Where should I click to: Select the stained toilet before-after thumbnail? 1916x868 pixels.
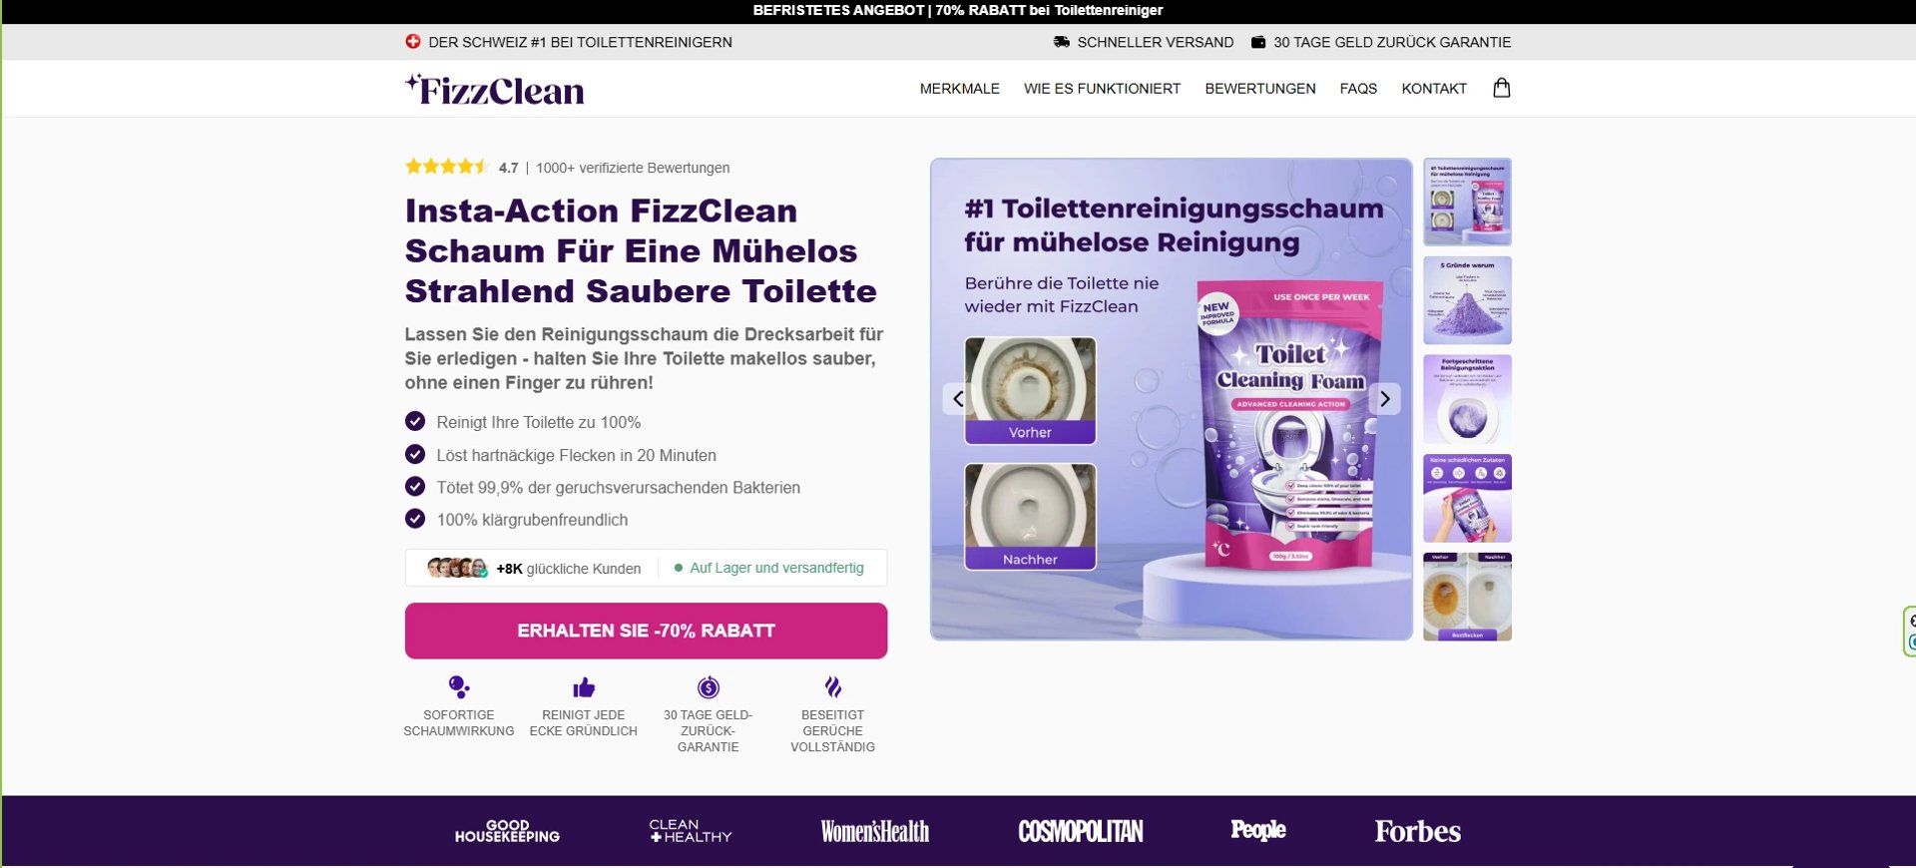click(1467, 597)
